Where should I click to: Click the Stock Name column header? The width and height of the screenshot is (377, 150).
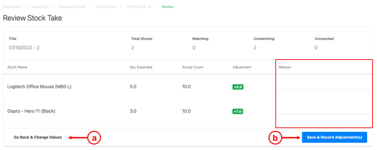point(17,67)
